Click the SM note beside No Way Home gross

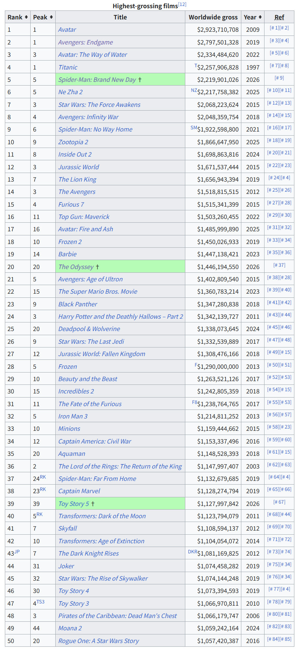tap(194, 128)
